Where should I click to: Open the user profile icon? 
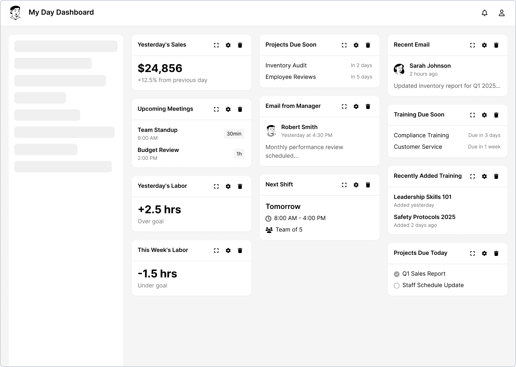[x=502, y=13]
